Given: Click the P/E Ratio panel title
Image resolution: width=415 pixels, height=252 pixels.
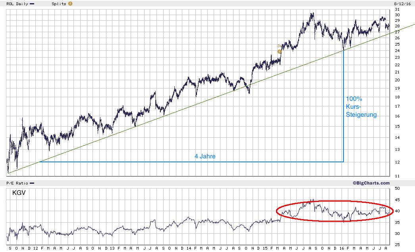Looking at the screenshot, I should (17, 183).
